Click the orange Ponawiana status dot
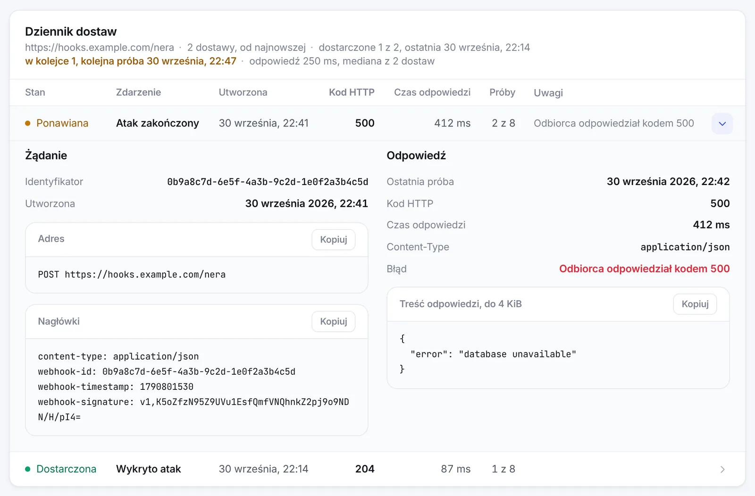 pos(28,123)
